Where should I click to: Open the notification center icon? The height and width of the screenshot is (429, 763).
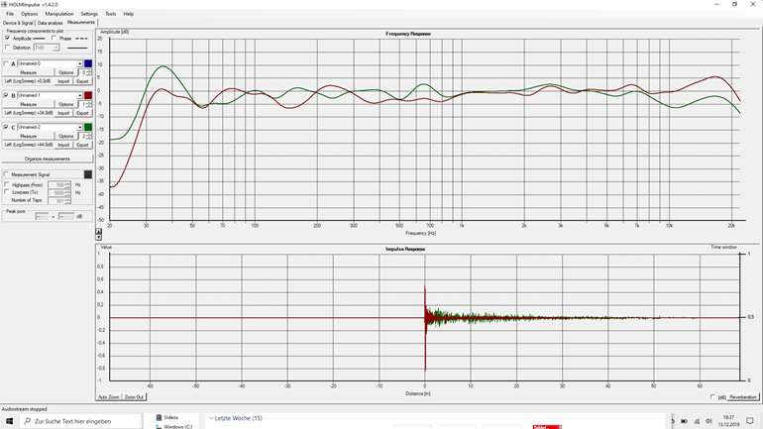tap(750, 421)
